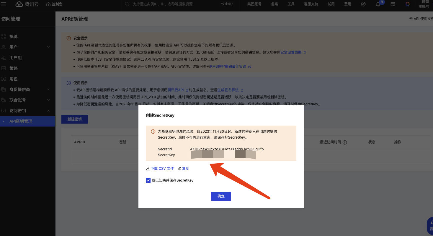The height and width of the screenshot is (236, 433).
Task: Collapse the 访问密钥 sidebar section
Action: coord(48,111)
